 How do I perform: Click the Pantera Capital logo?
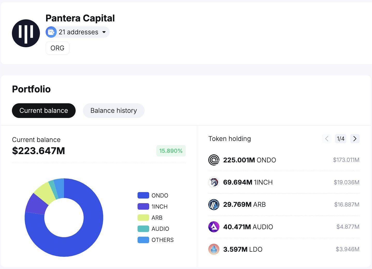pyautogui.click(x=26, y=33)
